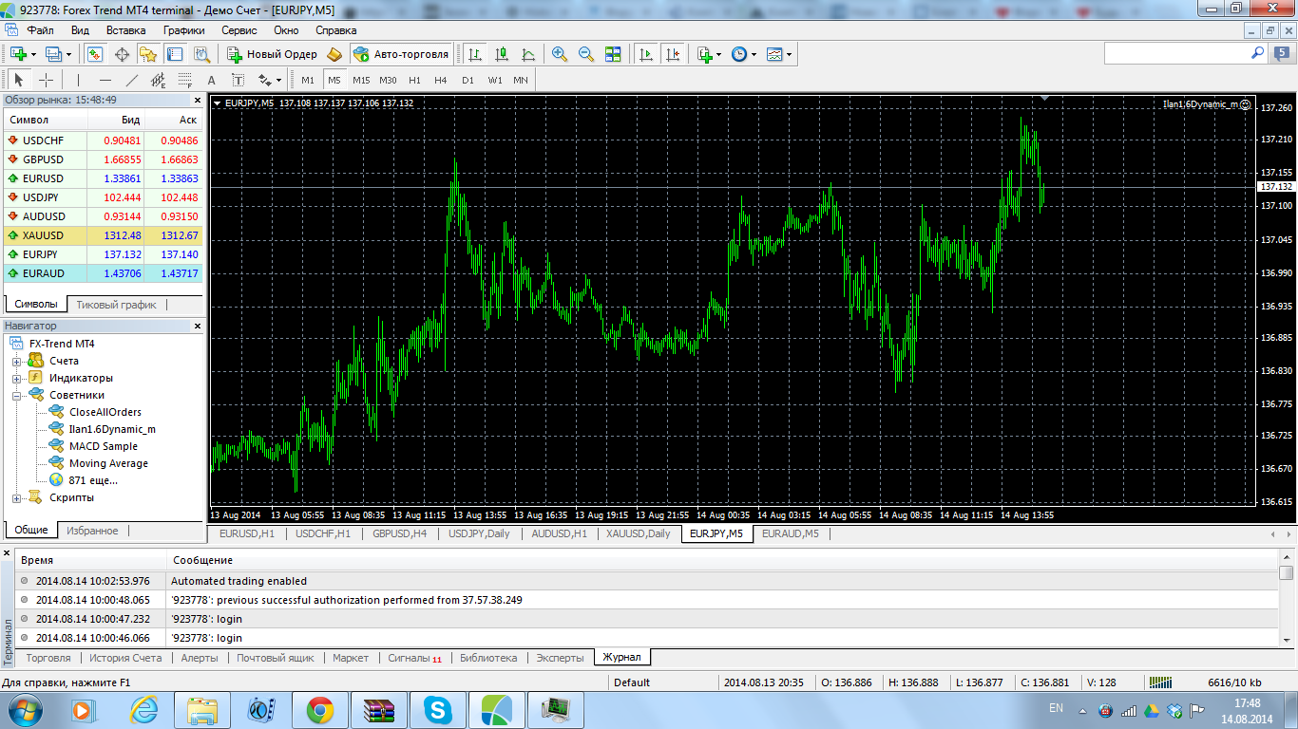Collapse the Советники tree node
1298x729 pixels.
pos(16,396)
